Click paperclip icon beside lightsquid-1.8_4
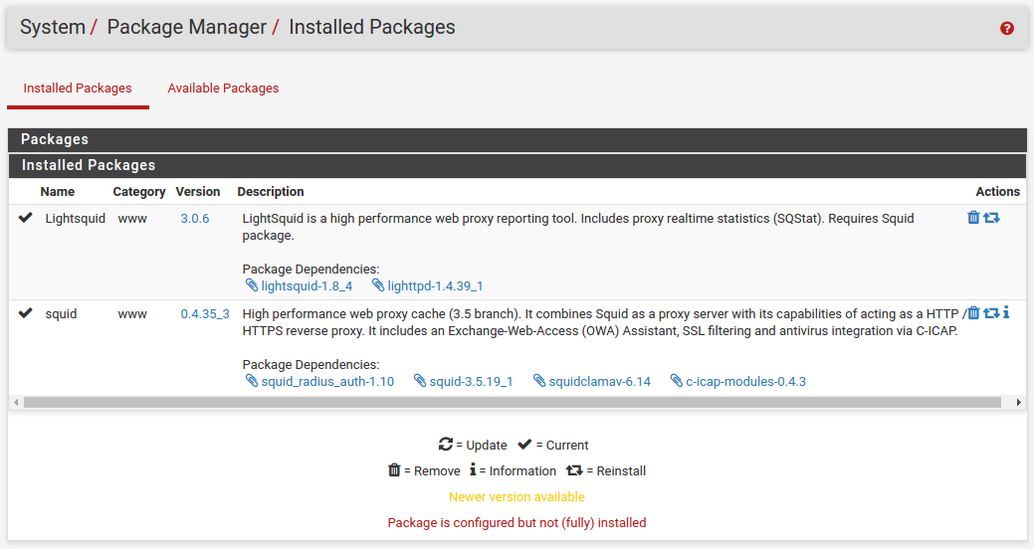This screenshot has width=1034, height=549. click(x=251, y=285)
